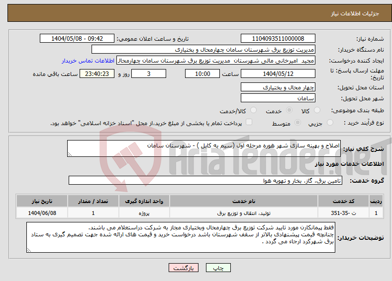Click the ساعت باقی مانده label
The height and width of the screenshot is (281, 392).
pyautogui.click(x=55, y=74)
